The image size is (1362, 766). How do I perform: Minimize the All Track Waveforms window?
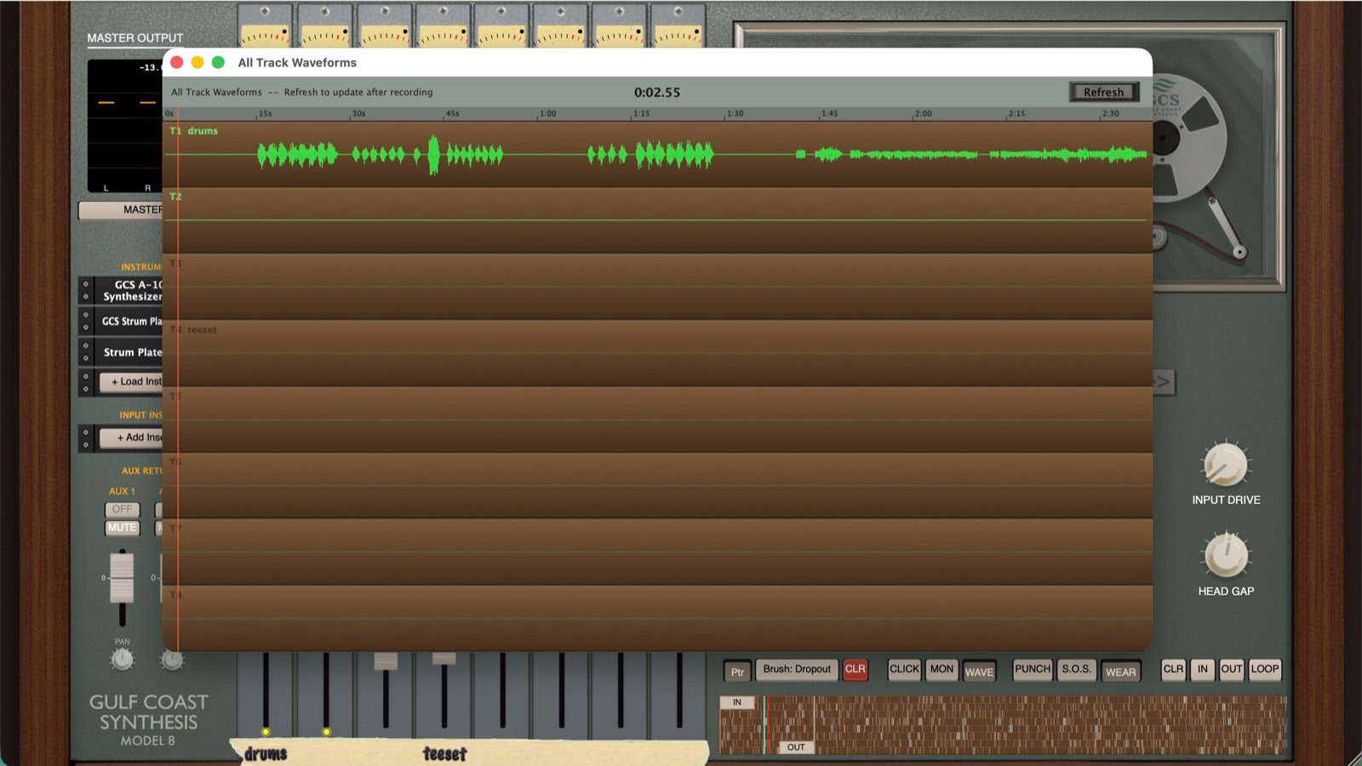(197, 62)
